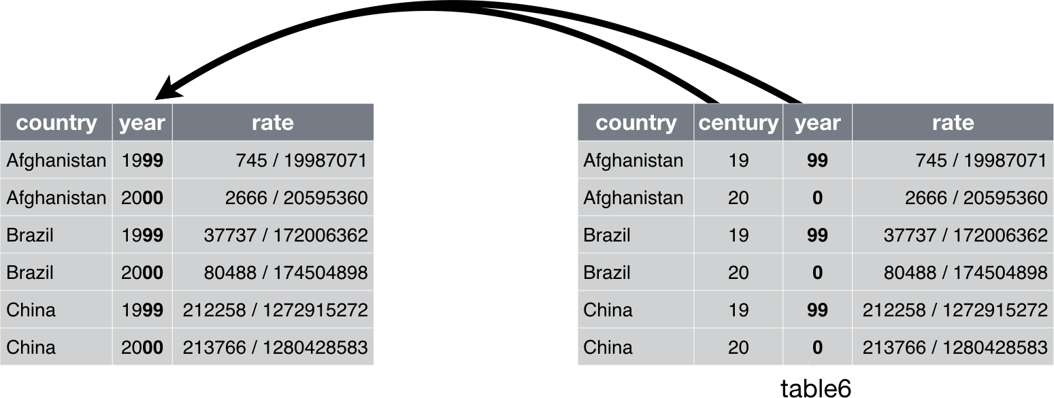Click the left table's "country" header
The image size is (1054, 398).
click(x=56, y=122)
